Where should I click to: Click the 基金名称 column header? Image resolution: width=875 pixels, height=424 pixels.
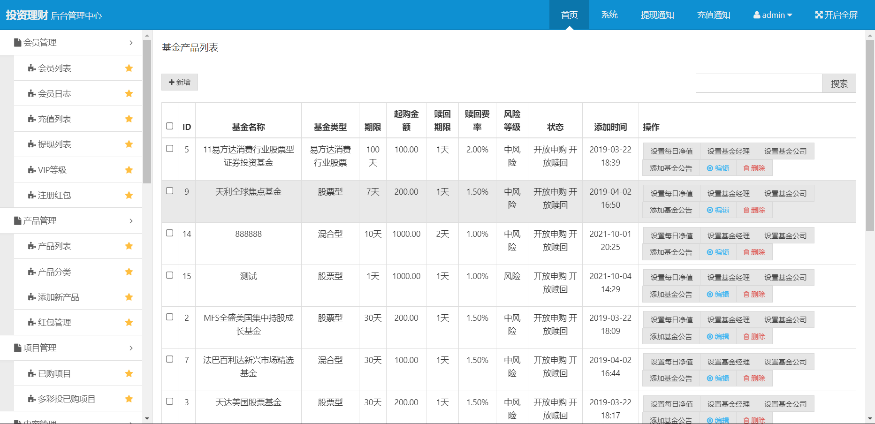tap(248, 127)
